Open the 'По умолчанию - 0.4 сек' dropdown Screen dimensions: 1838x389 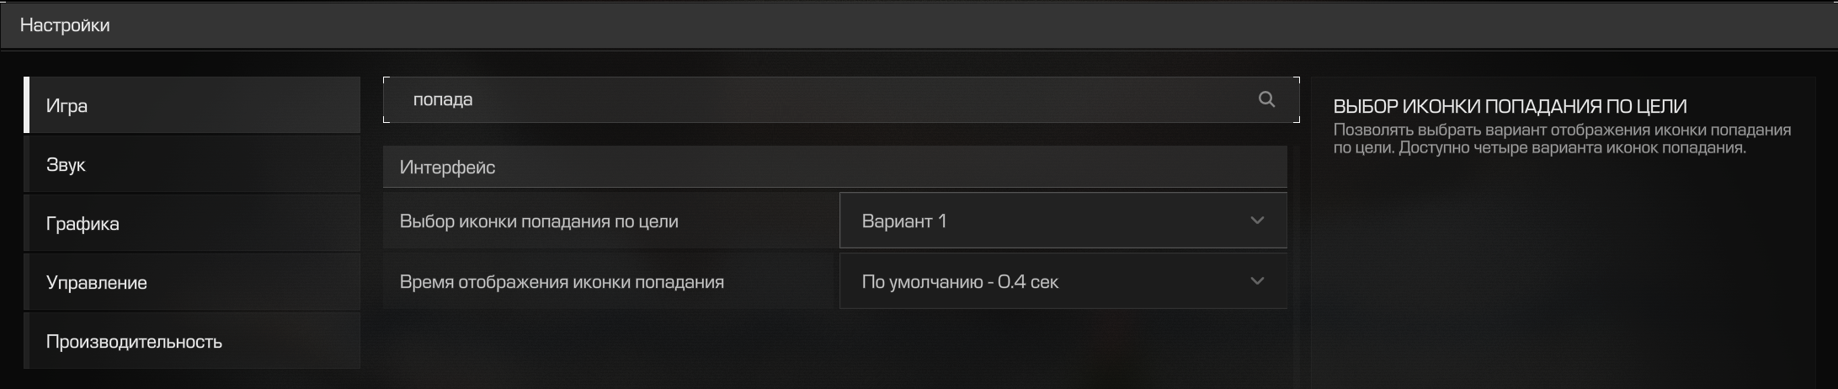click(x=1063, y=281)
